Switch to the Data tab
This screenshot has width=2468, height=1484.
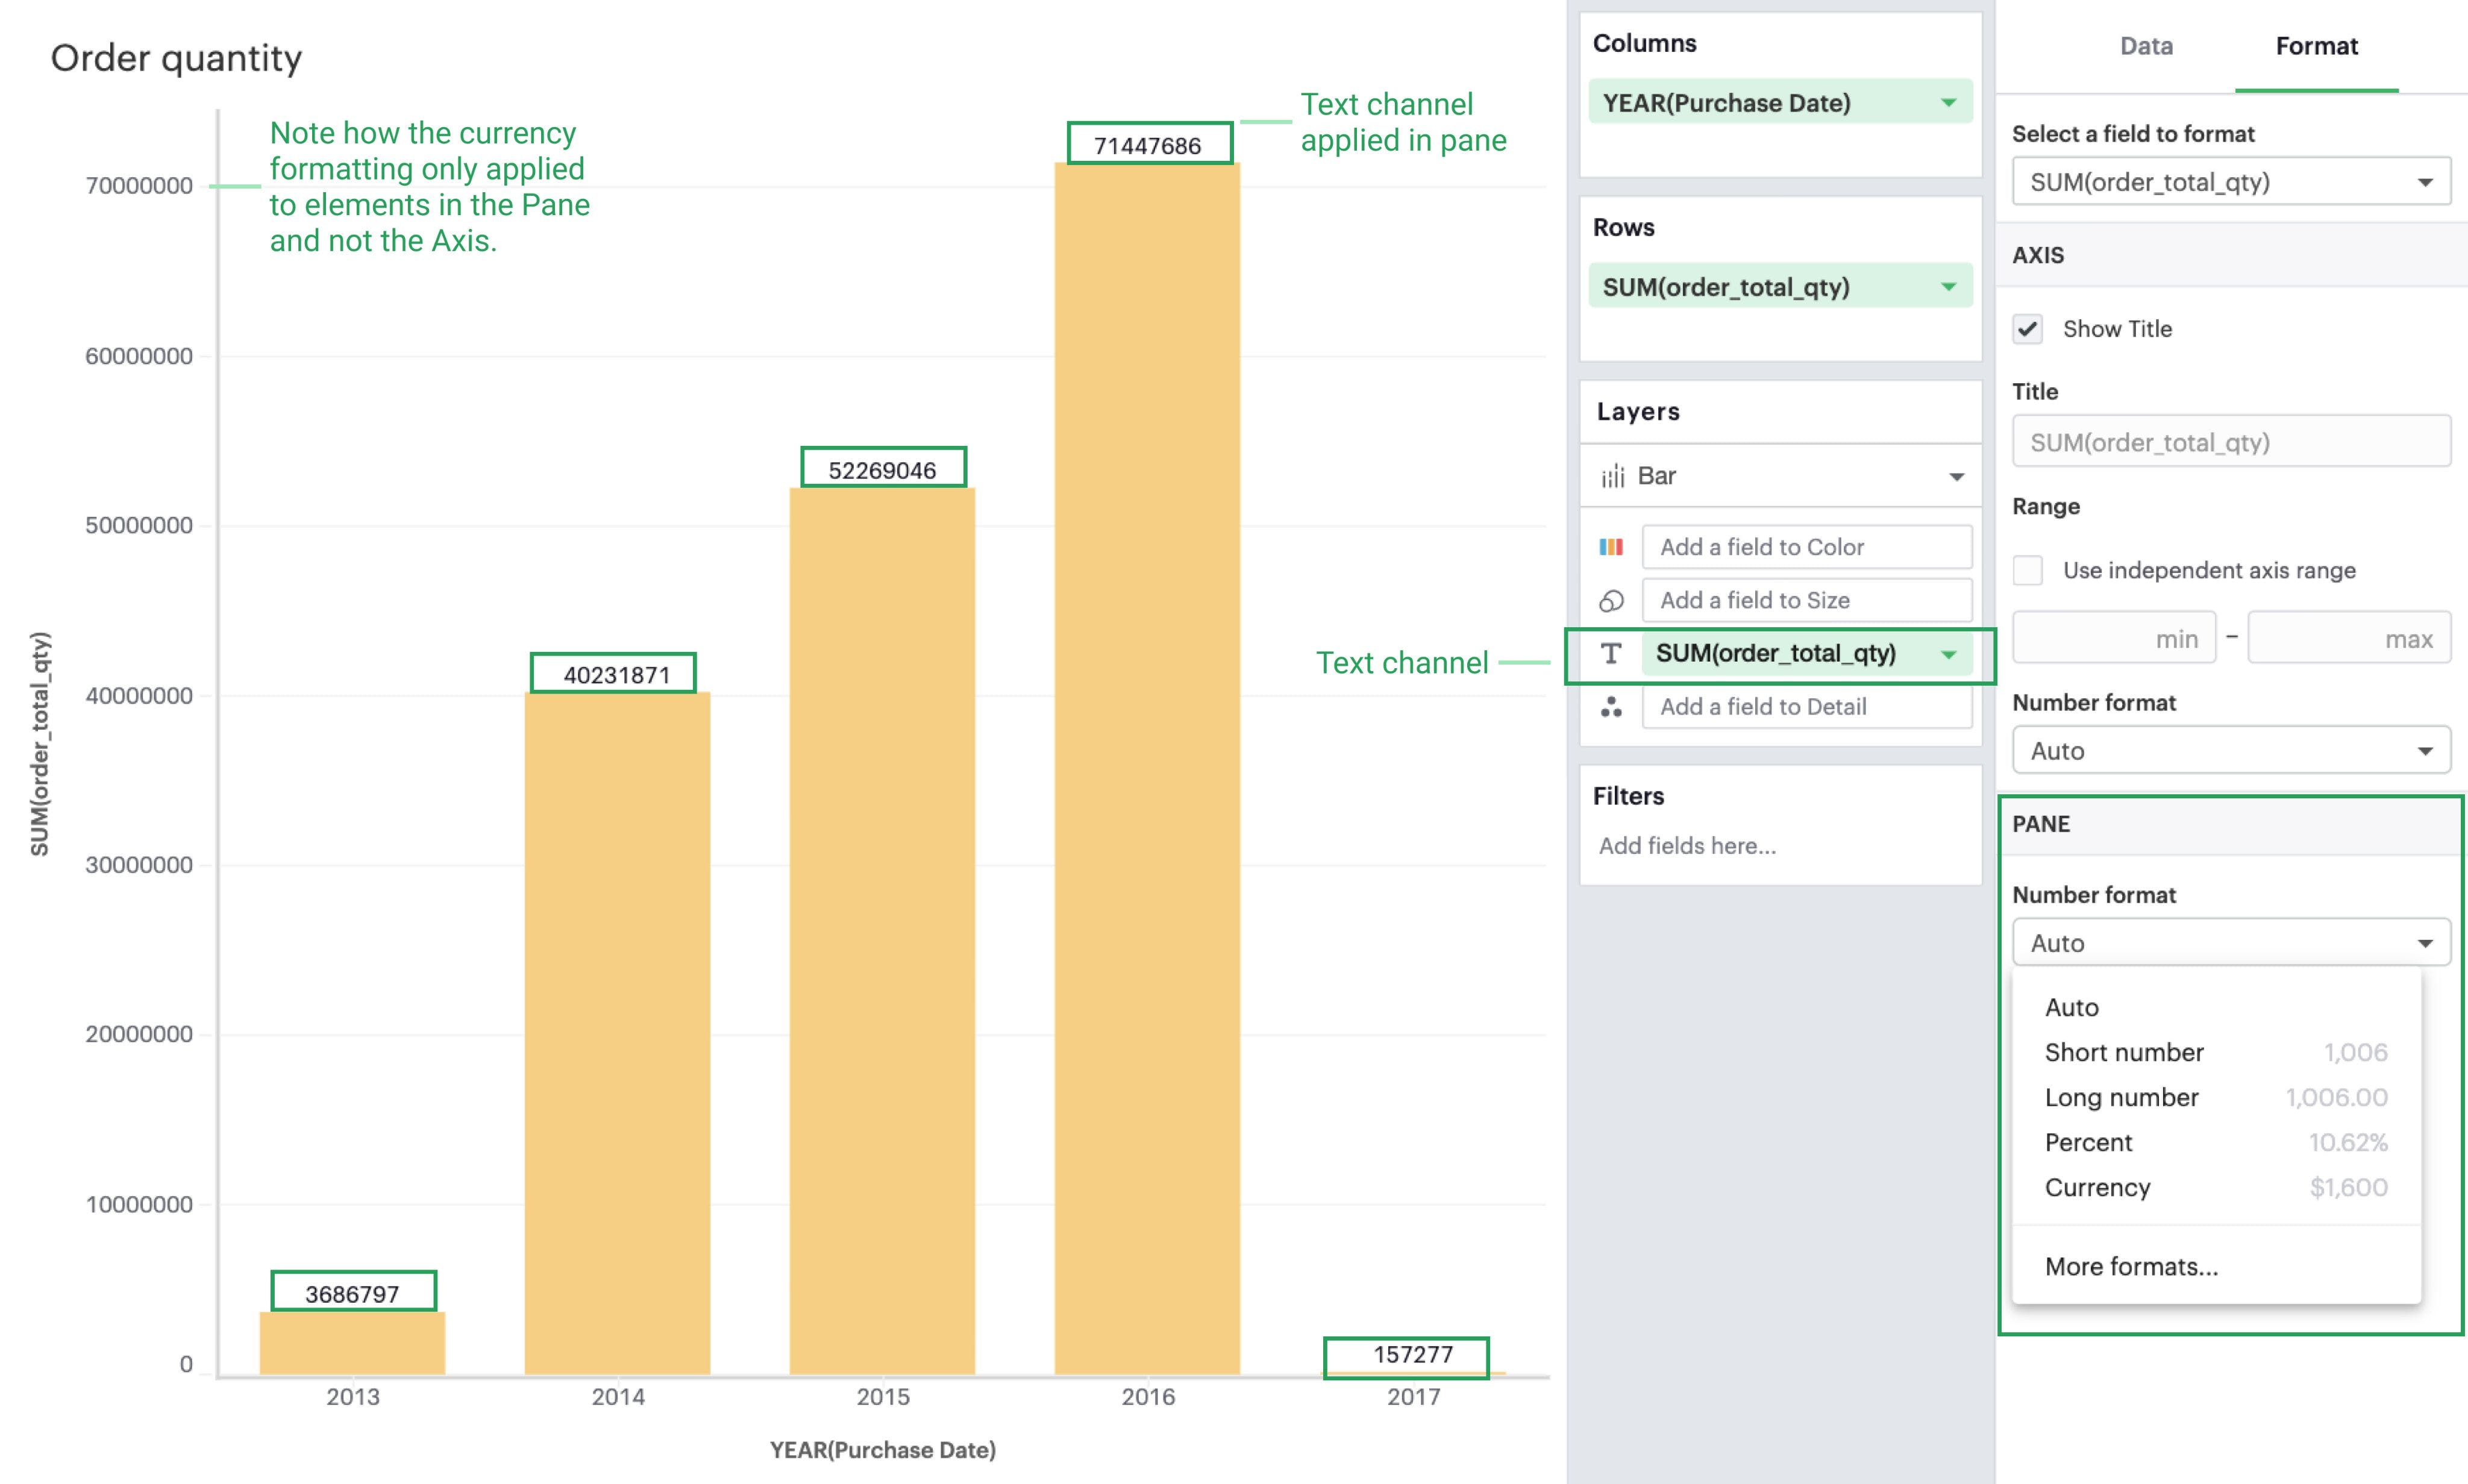2146,46
